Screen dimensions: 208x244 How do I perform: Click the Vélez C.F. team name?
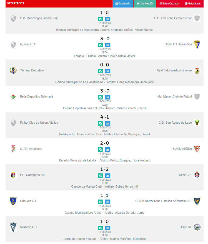point(185,175)
